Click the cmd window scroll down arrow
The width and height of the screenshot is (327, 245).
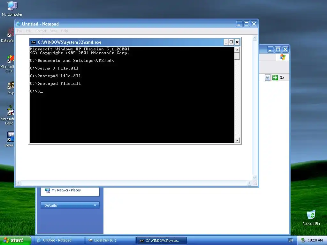tap(237, 140)
